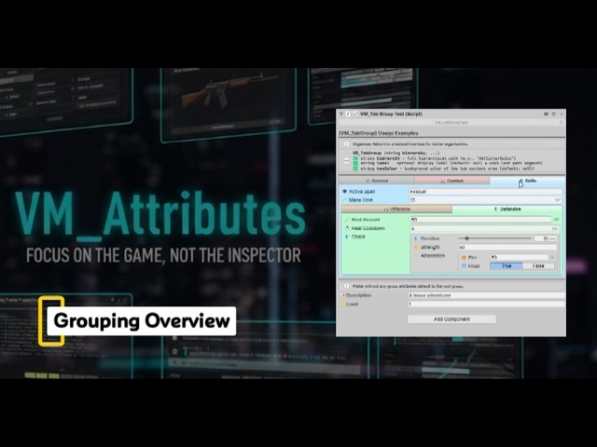Click the VM_Attributes title text
The image size is (597, 447).
pos(160,215)
